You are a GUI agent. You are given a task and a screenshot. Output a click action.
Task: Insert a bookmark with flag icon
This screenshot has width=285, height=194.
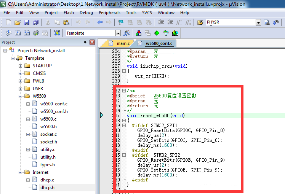point(121,22)
